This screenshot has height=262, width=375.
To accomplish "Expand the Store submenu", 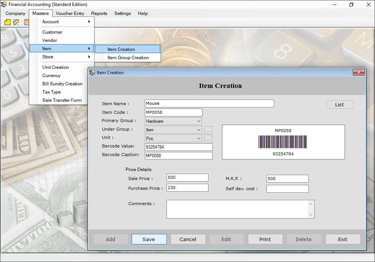I will 62,57.
